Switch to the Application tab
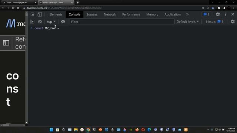The image size is (237, 133). click(x=173, y=14)
